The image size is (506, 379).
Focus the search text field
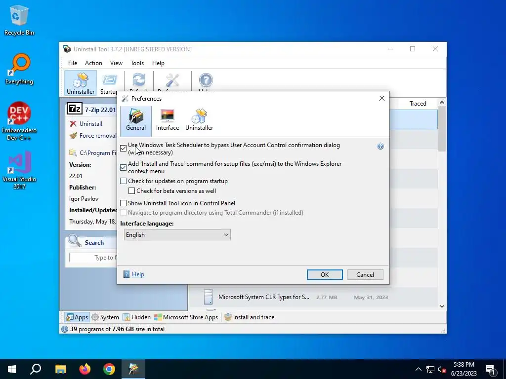(x=93, y=258)
